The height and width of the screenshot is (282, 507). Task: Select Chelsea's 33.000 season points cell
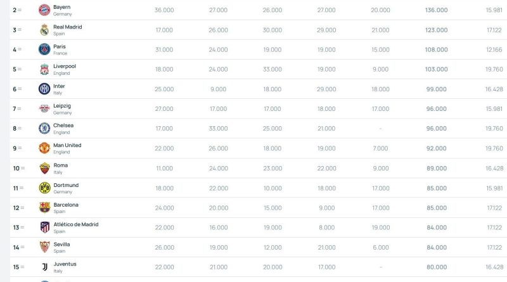coord(218,129)
